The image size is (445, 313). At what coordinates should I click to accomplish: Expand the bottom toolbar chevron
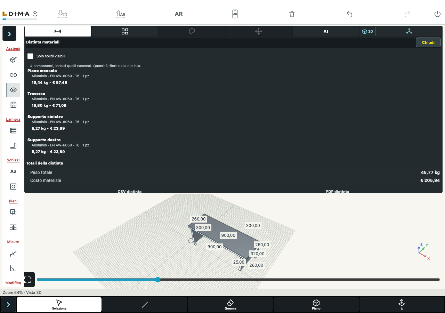[x=8, y=305]
